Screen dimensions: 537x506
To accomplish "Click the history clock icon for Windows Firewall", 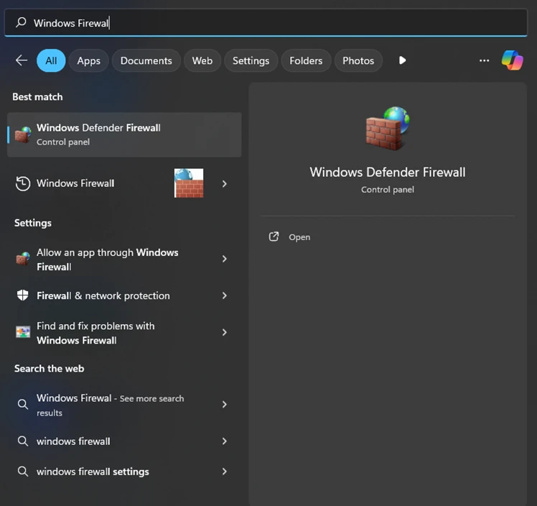I will point(23,183).
